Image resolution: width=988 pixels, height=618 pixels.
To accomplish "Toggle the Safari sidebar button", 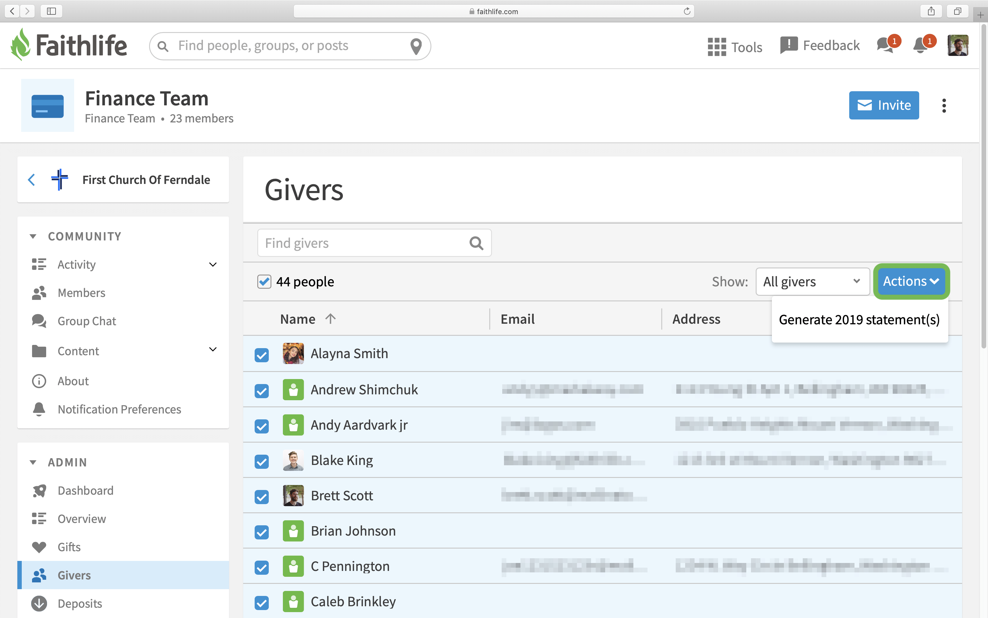I will [51, 11].
